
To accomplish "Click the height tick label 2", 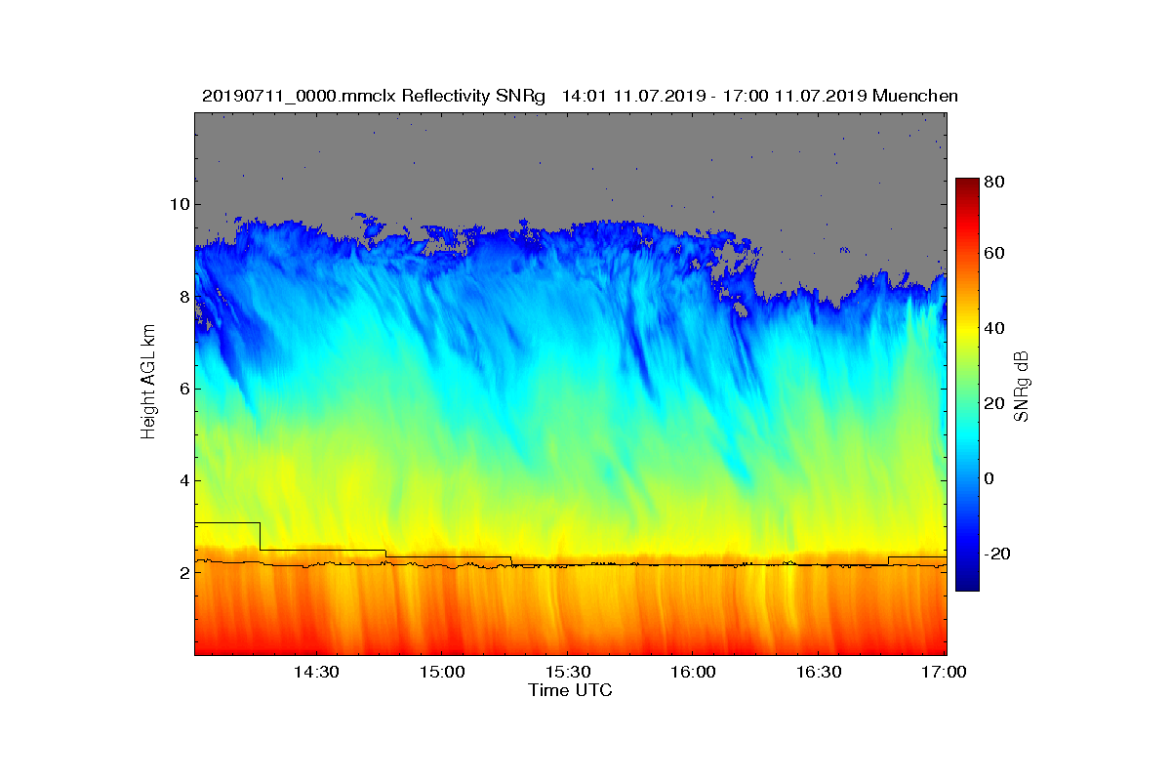I will tap(182, 572).
